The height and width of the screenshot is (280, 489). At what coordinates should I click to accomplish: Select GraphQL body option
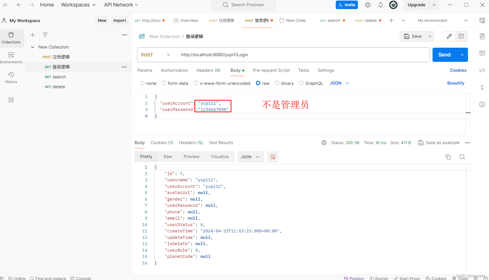[302, 83]
